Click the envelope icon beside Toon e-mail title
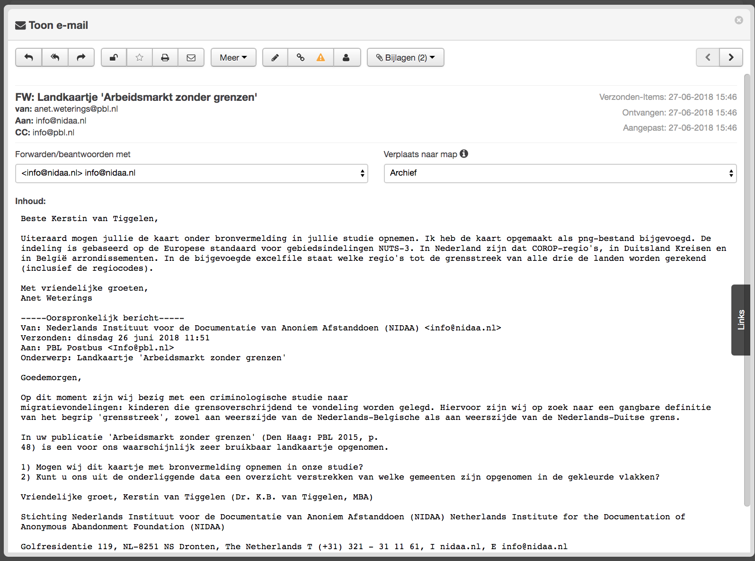 click(x=20, y=26)
